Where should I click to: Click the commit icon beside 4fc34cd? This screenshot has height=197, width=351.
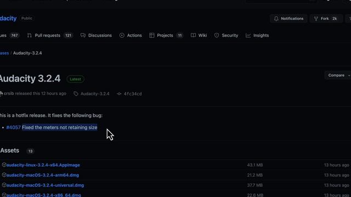119,94
